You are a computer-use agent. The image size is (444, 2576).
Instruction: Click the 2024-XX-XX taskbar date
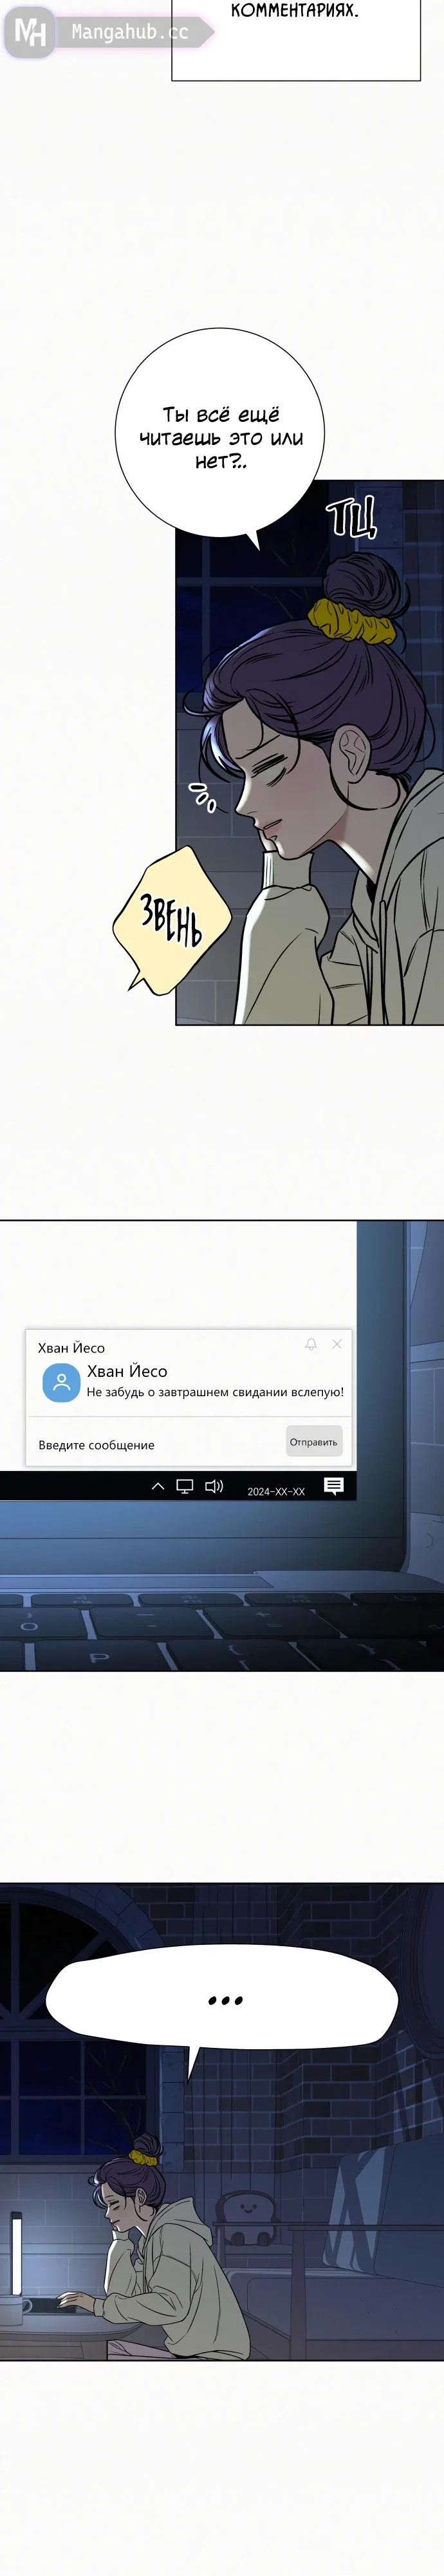[276, 1491]
